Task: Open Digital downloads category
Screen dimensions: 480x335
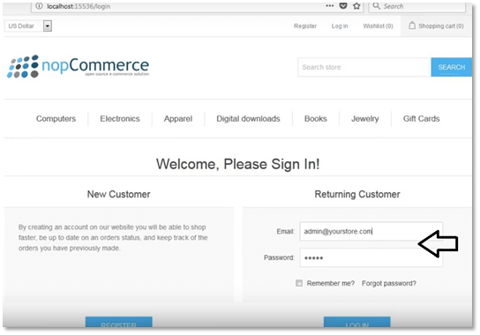Action: 248,119
